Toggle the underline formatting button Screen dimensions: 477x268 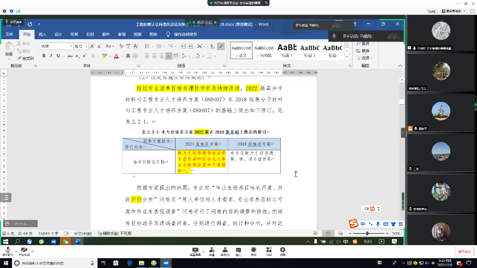pos(58,56)
